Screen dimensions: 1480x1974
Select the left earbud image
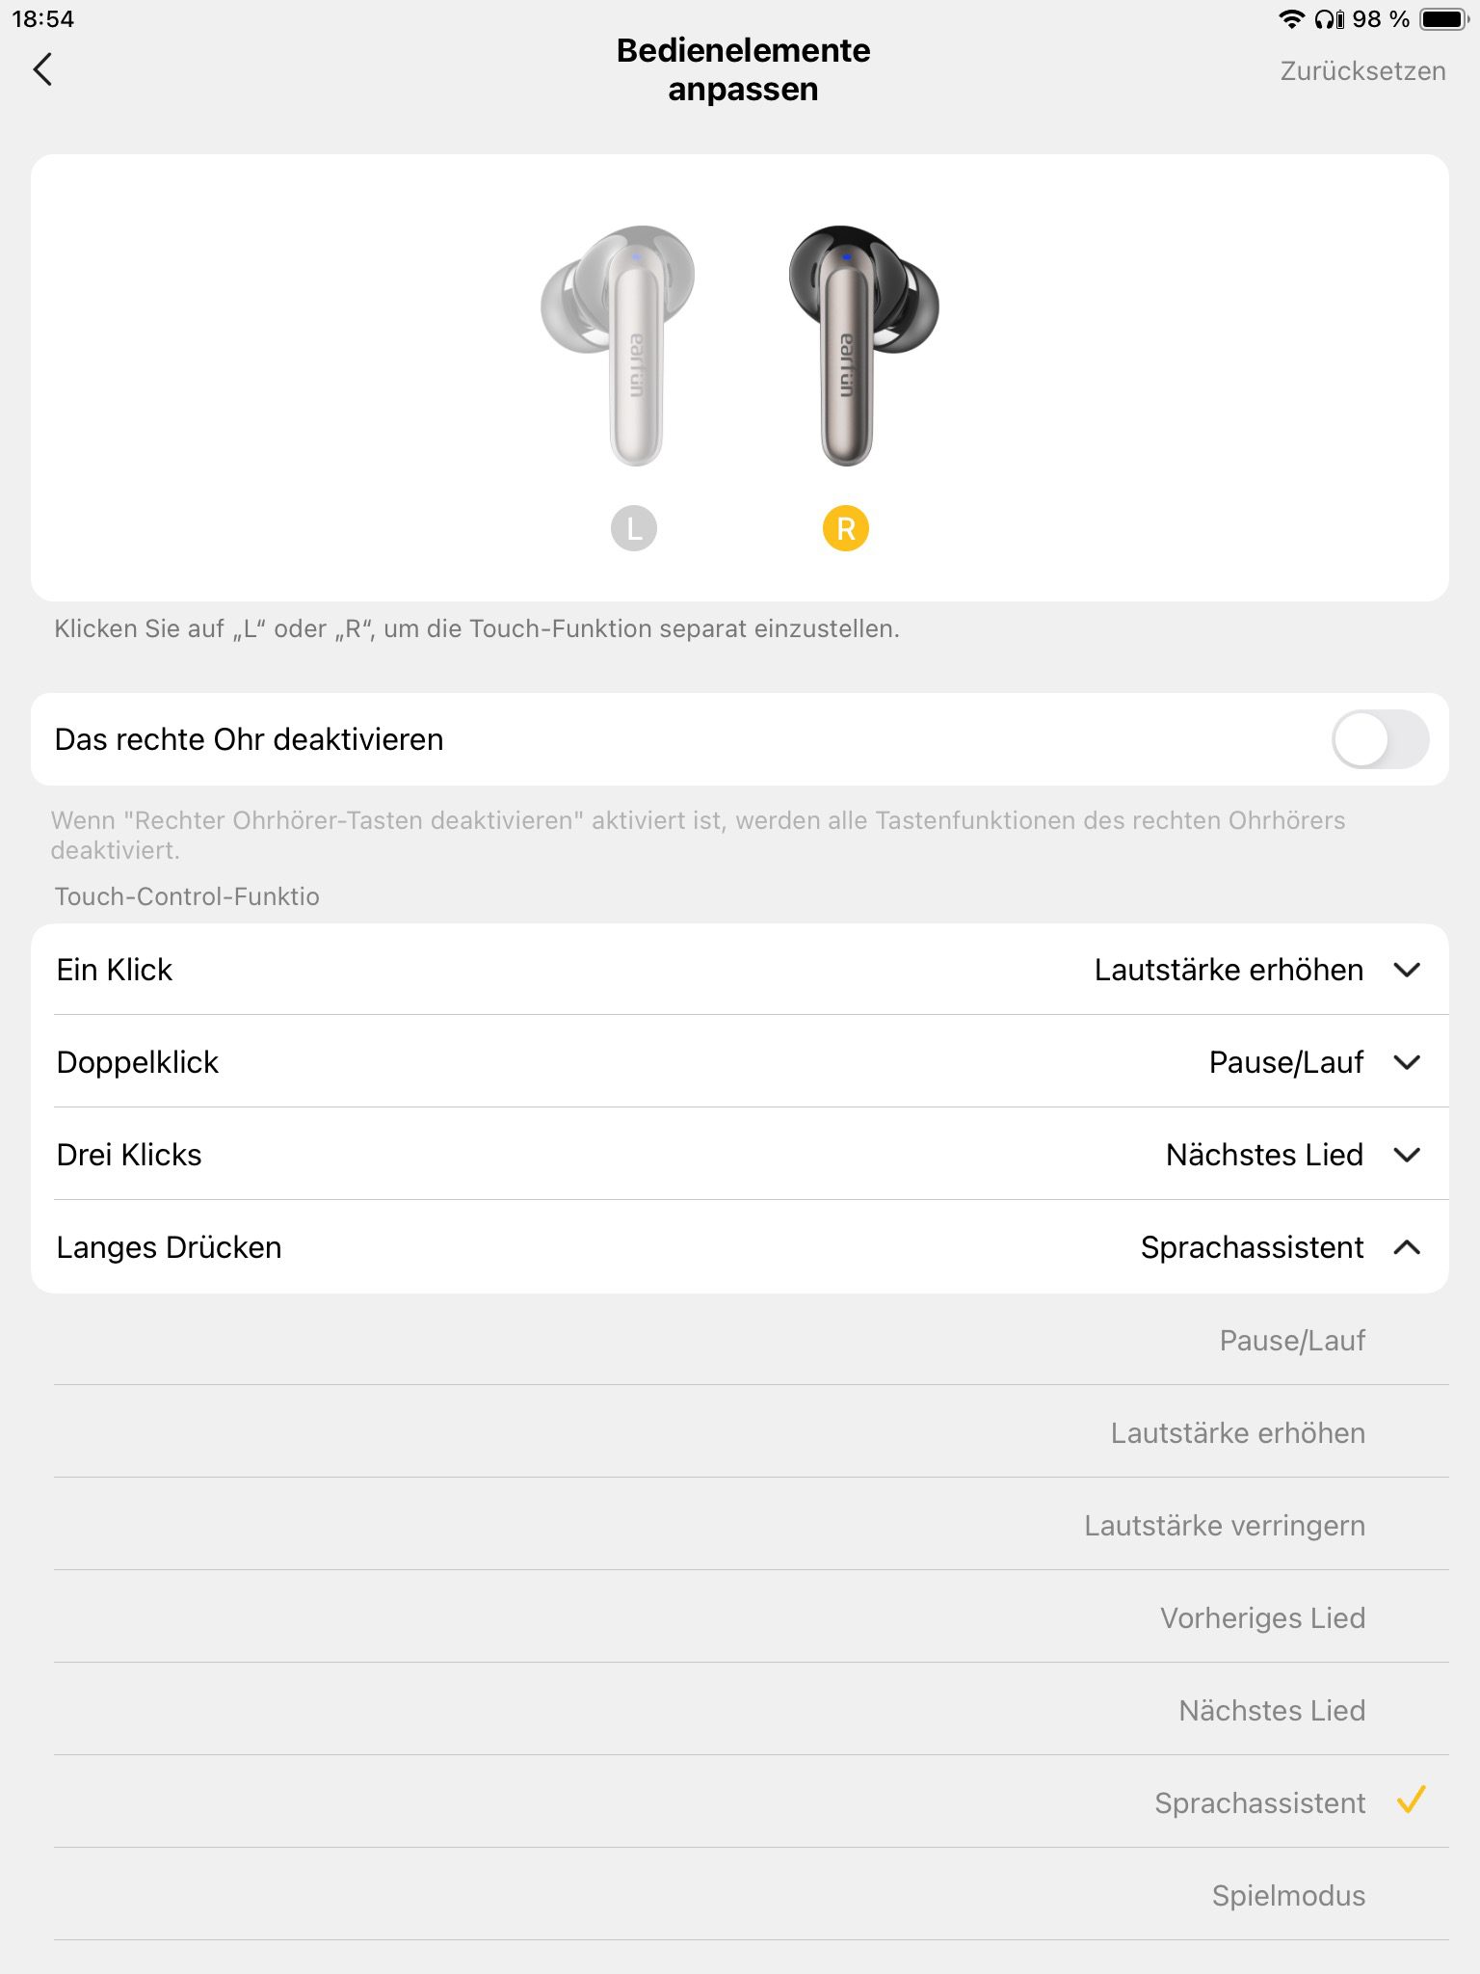click(x=621, y=344)
